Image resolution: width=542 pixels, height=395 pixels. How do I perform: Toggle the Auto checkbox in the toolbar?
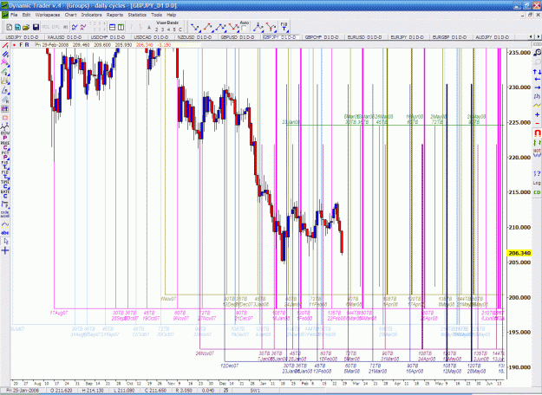tap(244, 29)
